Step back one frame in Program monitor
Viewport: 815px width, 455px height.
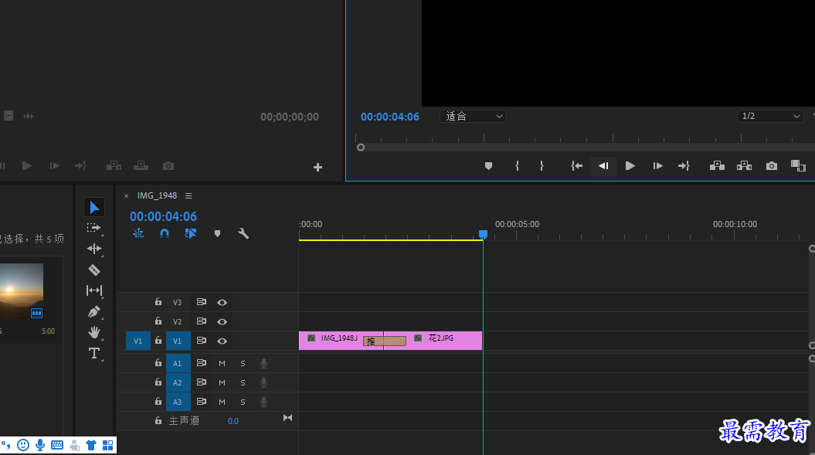click(603, 166)
